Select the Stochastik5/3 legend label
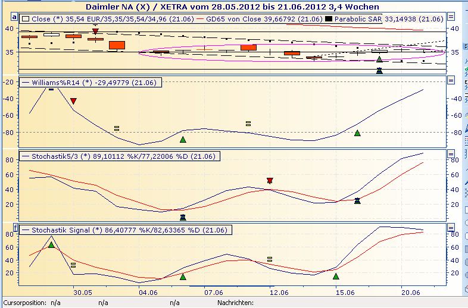Image resolution: width=468 pixels, height=308 pixels. [x=120, y=156]
